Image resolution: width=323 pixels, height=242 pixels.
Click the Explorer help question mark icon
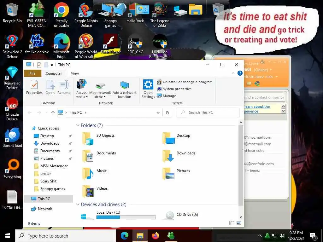pyautogui.click(x=240, y=73)
